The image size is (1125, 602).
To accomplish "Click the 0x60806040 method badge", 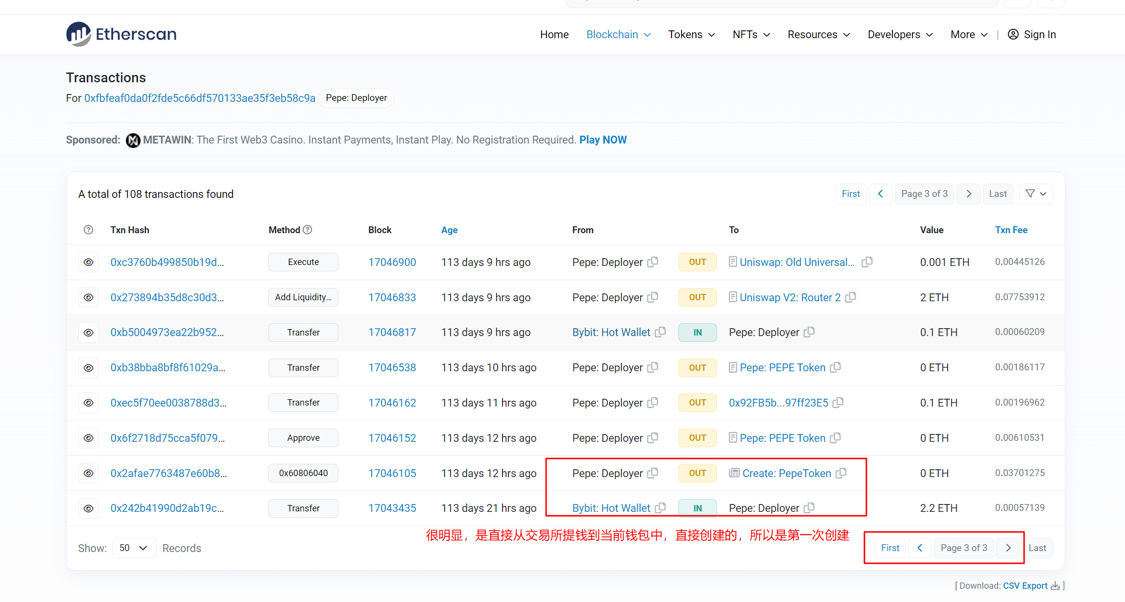I will click(x=303, y=473).
